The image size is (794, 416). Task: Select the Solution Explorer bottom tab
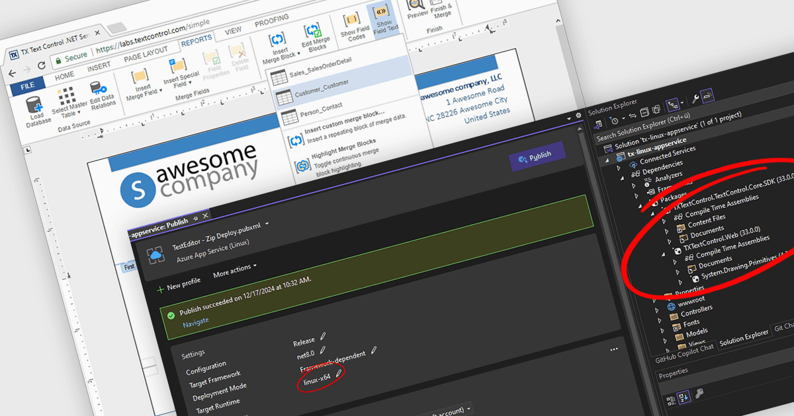[744, 338]
